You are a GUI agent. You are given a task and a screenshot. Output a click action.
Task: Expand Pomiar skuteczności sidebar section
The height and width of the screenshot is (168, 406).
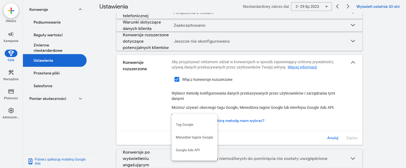pos(80,99)
